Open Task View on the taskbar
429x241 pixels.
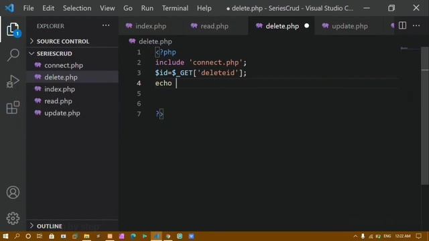pos(40,236)
